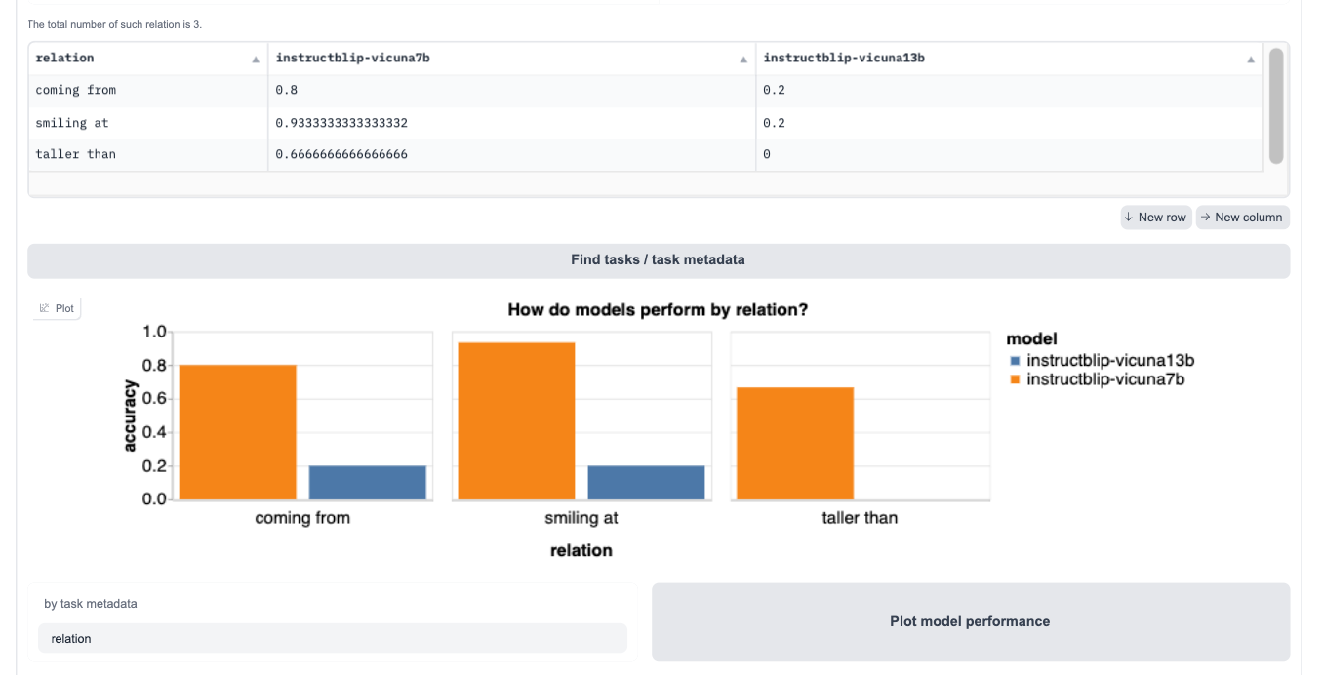The width and height of the screenshot is (1322, 675).
Task: Select the 0.6666666666666666 accuracy cell
Action: [x=341, y=154]
